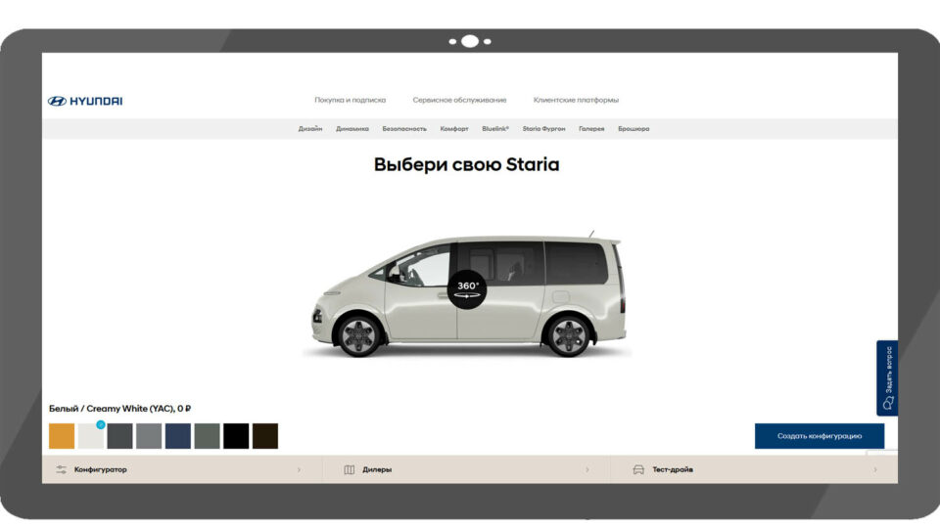The image size is (940, 528).
Task: Click the Дилеры map icon
Action: [349, 470]
